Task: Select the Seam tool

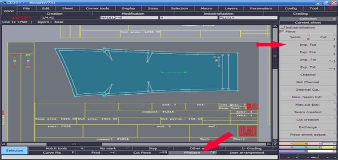Action: coord(295,37)
